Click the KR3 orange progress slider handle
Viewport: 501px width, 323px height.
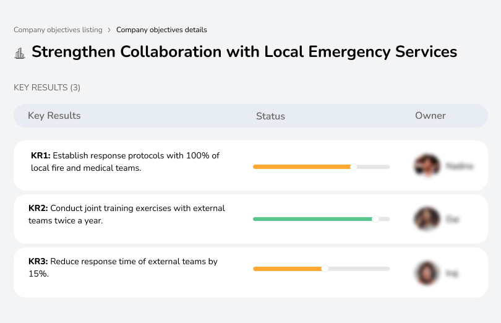click(x=325, y=269)
